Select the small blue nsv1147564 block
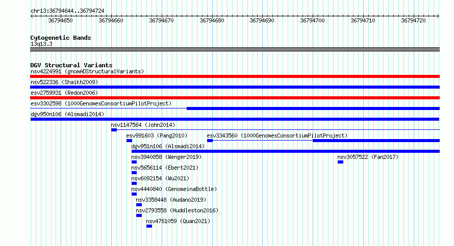 click(114, 130)
